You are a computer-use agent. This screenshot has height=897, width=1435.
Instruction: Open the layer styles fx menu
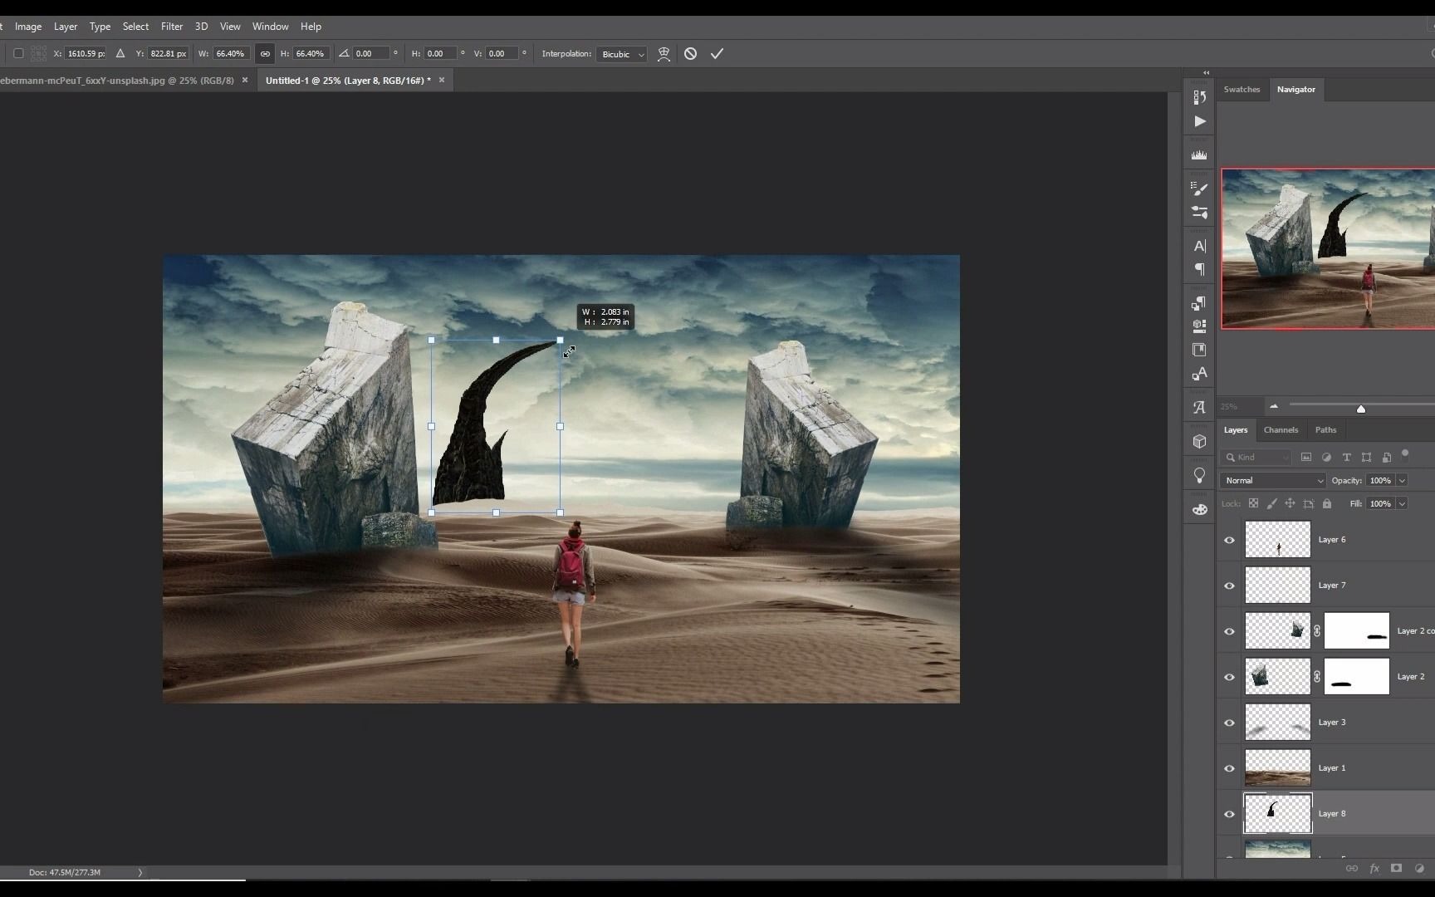1374,868
